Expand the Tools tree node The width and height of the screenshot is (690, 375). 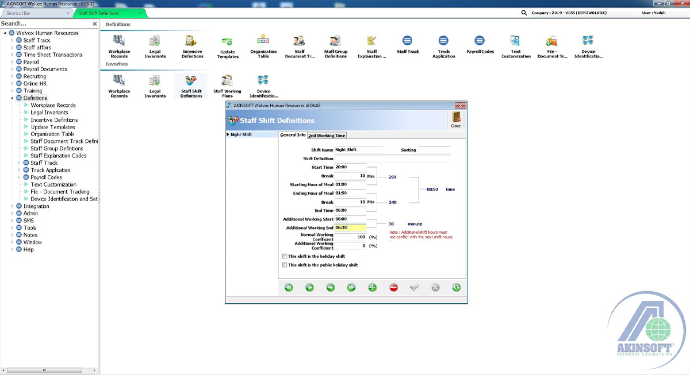[13, 227]
